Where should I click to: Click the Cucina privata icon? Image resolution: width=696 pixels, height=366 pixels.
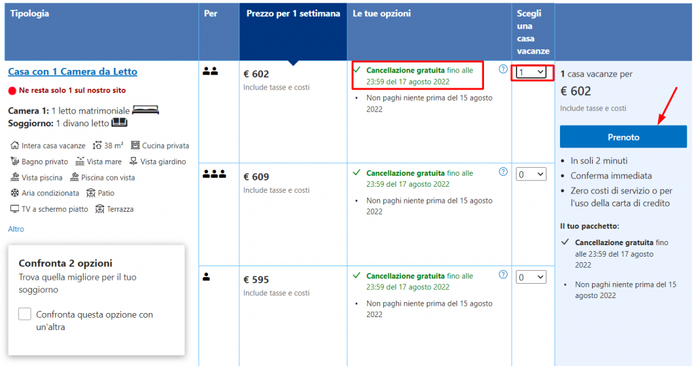[x=135, y=145]
